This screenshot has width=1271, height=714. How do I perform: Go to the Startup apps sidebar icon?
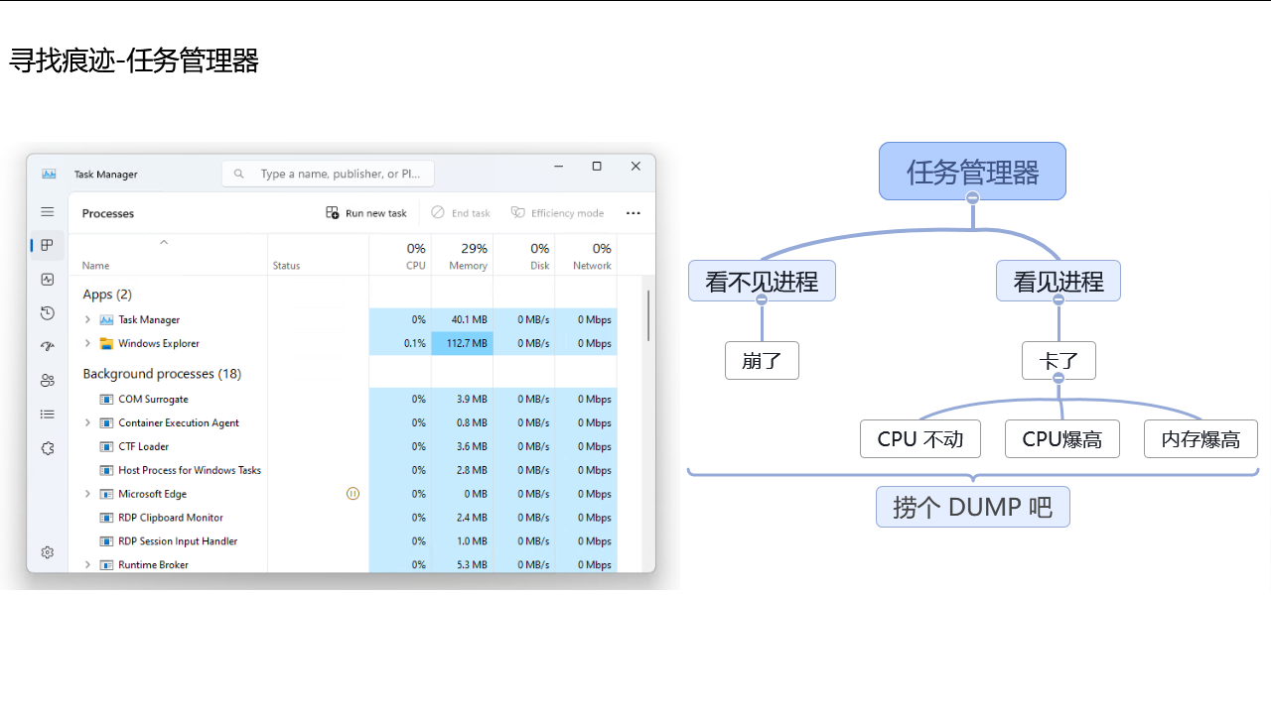tap(47, 347)
